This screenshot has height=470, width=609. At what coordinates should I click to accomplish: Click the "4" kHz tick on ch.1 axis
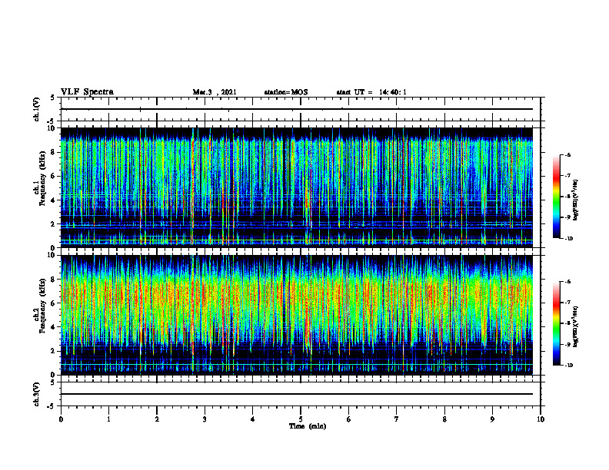[x=53, y=200]
